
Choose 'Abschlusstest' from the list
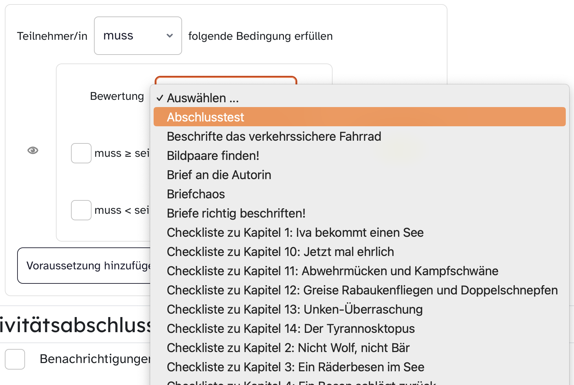pos(205,117)
